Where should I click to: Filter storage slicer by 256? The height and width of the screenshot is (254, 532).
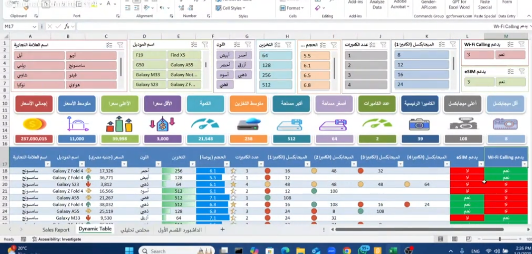(275, 75)
